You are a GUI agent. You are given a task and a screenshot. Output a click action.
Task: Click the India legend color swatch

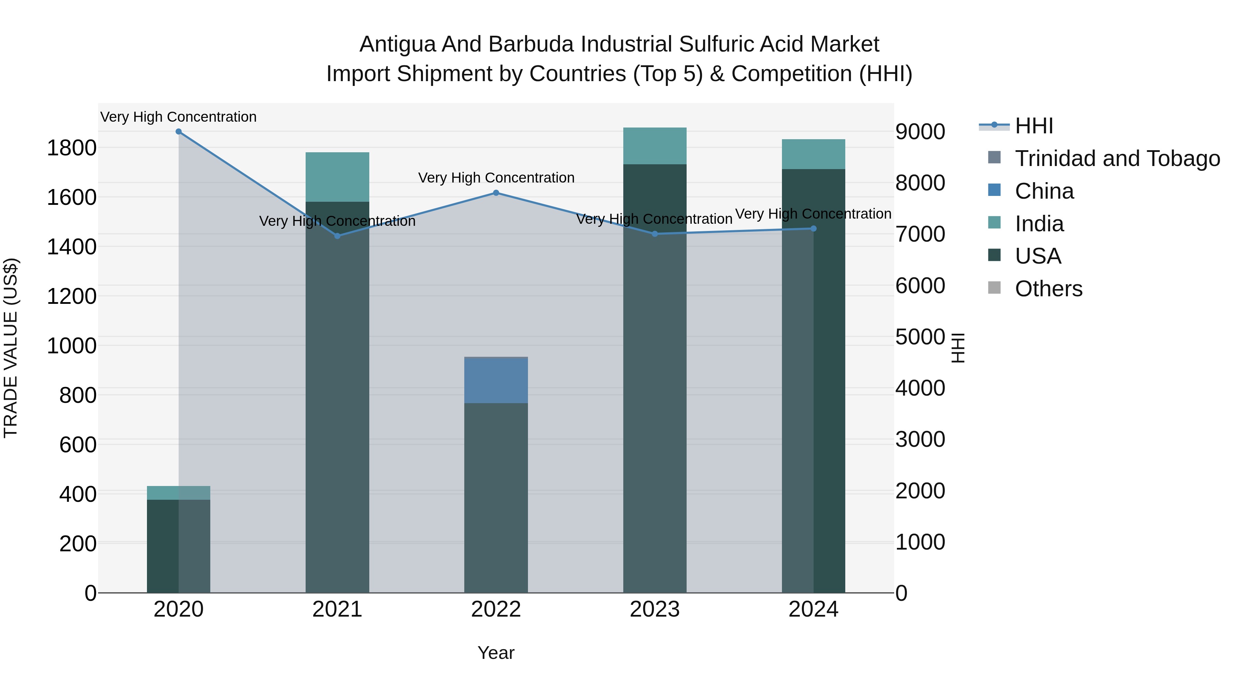[x=994, y=222]
